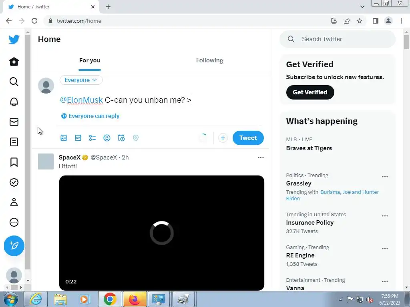Toggle Chrome side panel icon
Viewport: 410px width, 307px height.
tap(376, 21)
